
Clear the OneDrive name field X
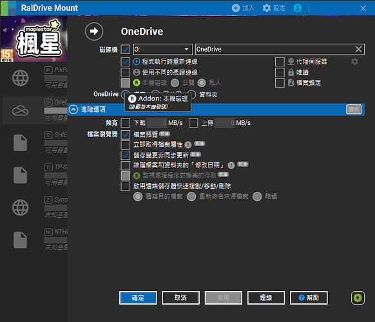click(x=358, y=49)
